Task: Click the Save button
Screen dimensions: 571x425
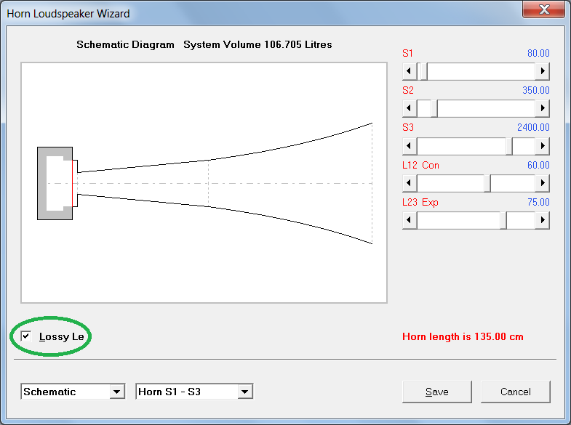Action: pyautogui.click(x=436, y=392)
